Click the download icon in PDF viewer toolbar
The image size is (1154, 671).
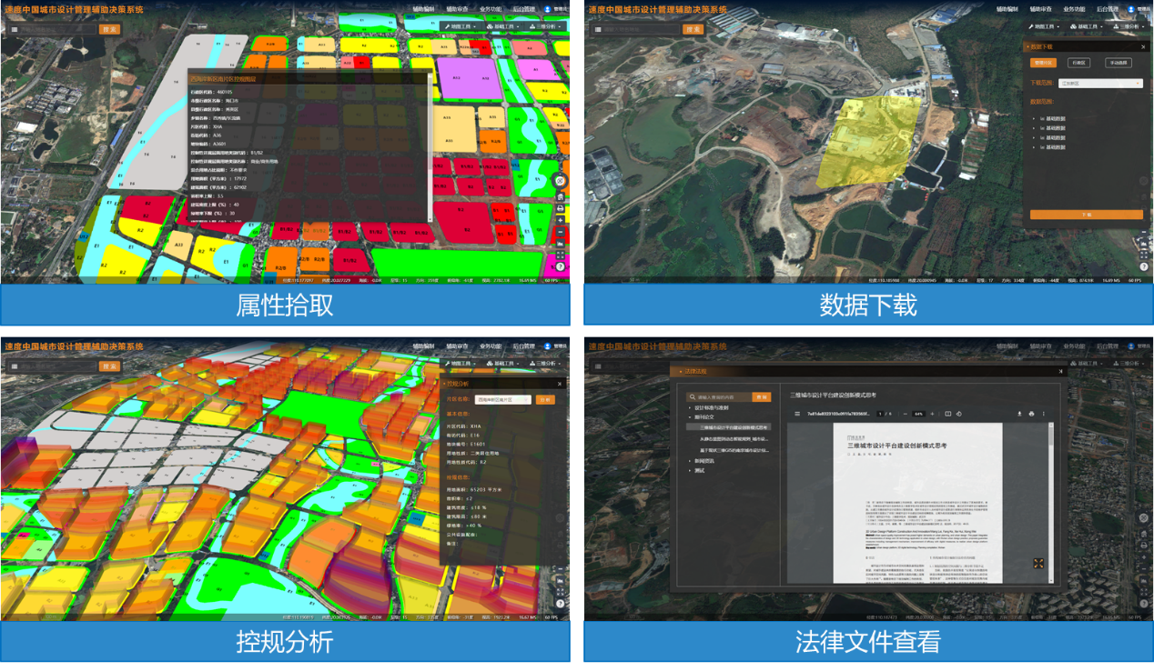point(1019,414)
